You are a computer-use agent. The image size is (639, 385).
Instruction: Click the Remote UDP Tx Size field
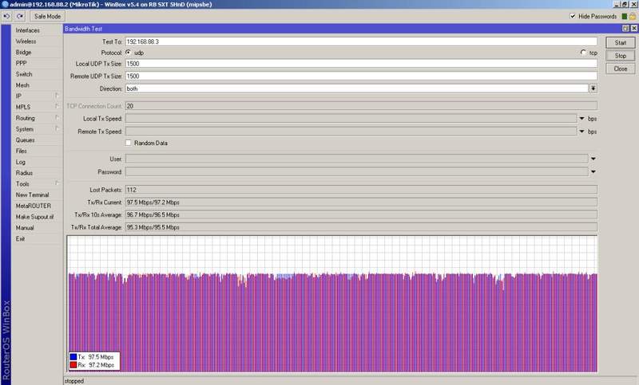point(361,76)
